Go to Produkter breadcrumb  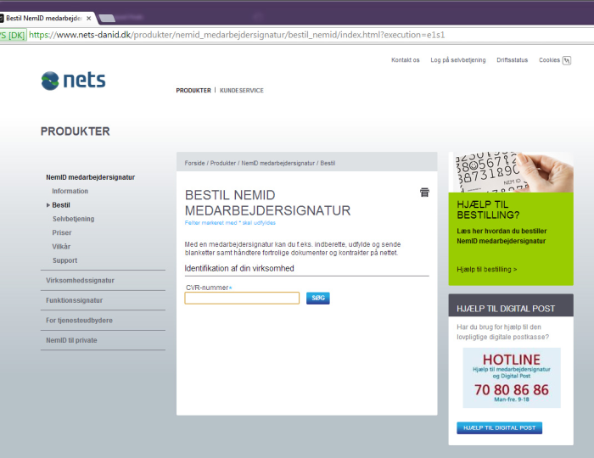coord(223,163)
